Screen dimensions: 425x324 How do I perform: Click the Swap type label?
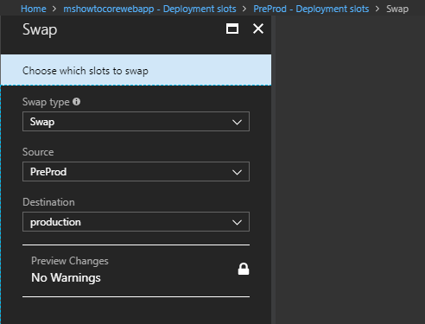click(x=46, y=102)
